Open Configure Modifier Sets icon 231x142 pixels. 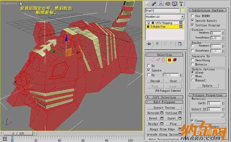point(180,44)
